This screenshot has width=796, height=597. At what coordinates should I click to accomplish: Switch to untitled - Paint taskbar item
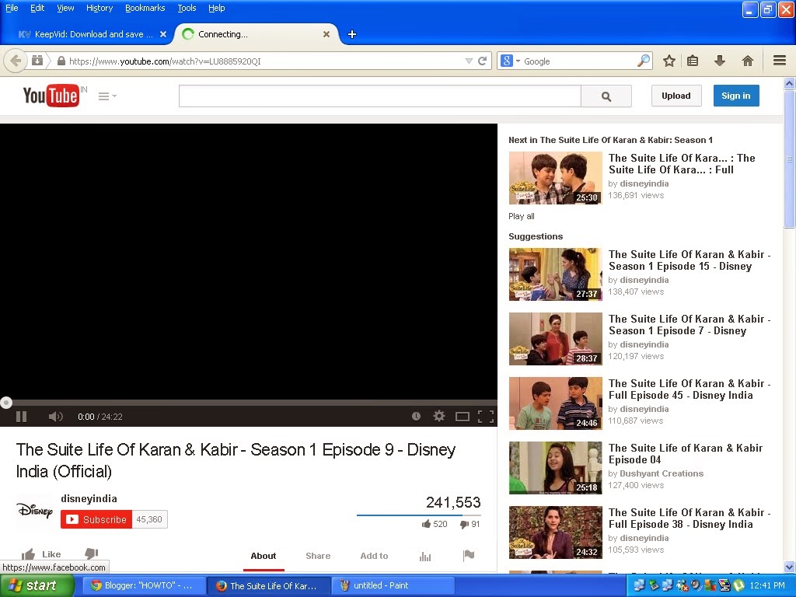[x=392, y=585]
